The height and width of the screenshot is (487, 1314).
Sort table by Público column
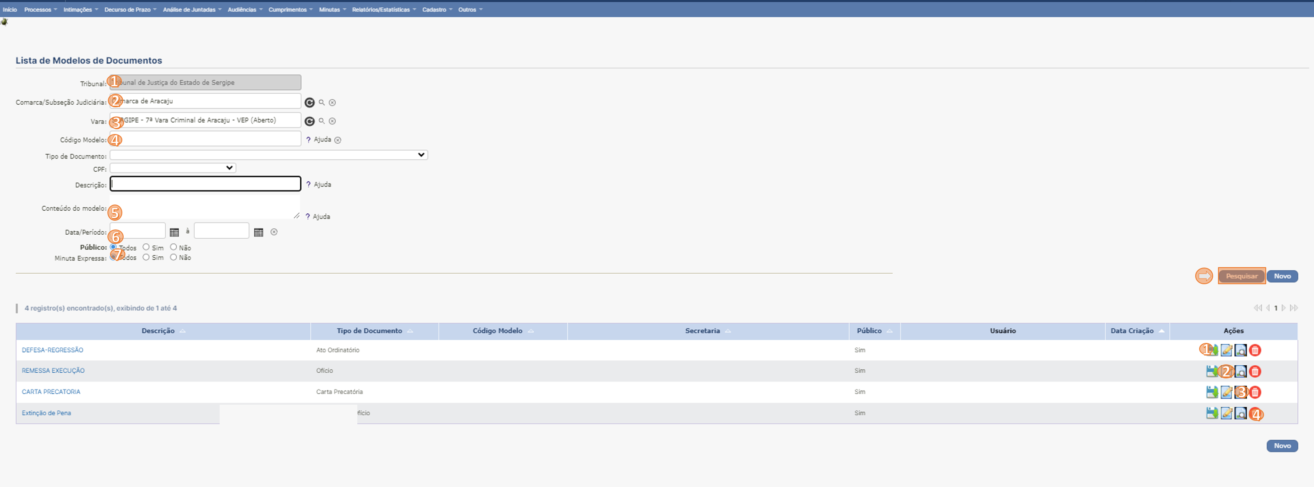(874, 331)
